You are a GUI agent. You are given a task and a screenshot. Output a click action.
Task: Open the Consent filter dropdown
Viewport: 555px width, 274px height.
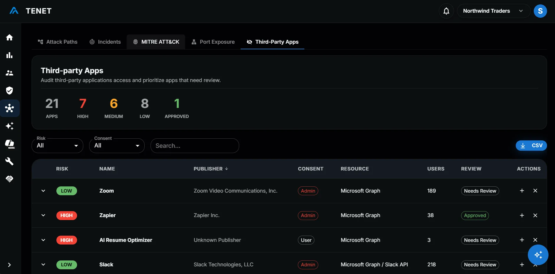tap(117, 146)
